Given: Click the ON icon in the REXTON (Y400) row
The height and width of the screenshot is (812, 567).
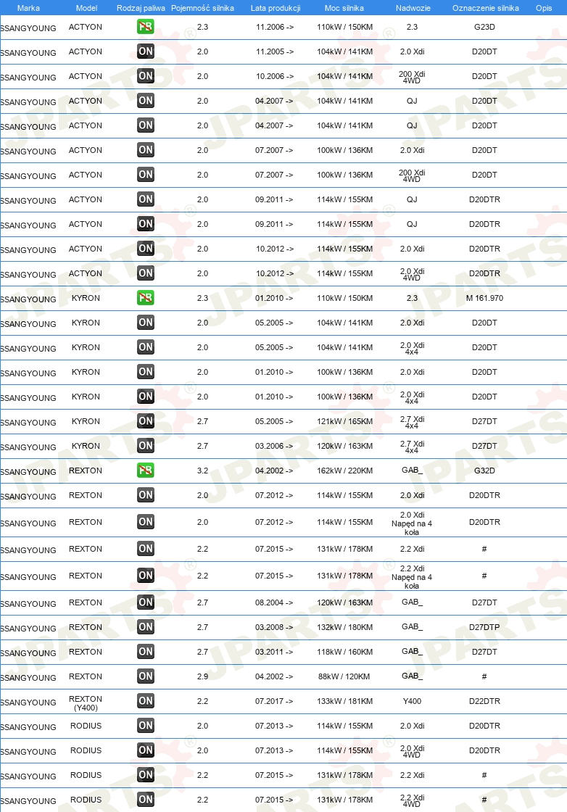Looking at the screenshot, I should point(146,701).
